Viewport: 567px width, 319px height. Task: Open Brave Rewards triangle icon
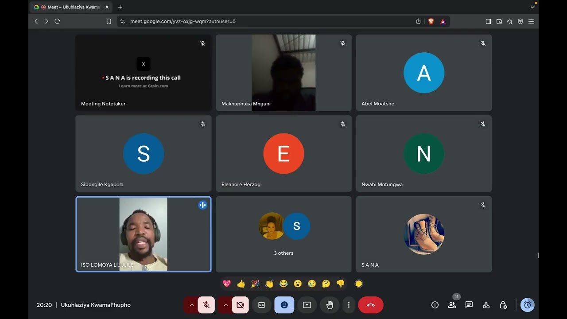pyautogui.click(x=443, y=21)
